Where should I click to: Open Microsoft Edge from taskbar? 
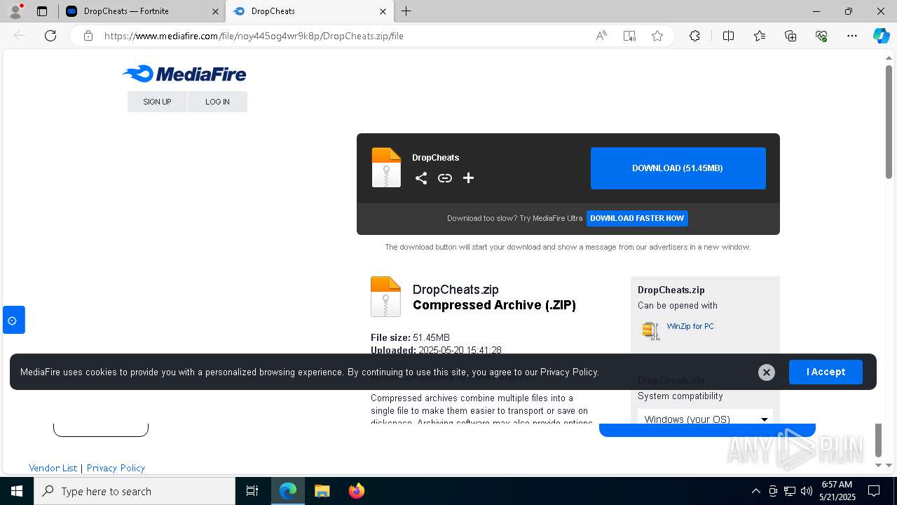288,491
